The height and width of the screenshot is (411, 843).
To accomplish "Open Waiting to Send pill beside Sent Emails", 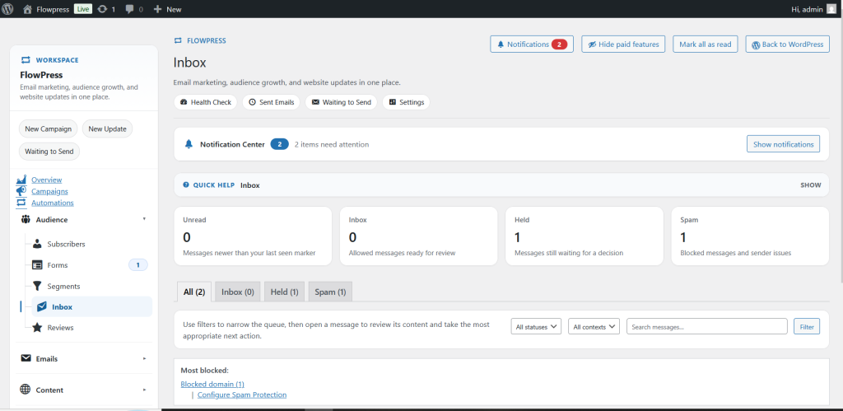I will (341, 102).
